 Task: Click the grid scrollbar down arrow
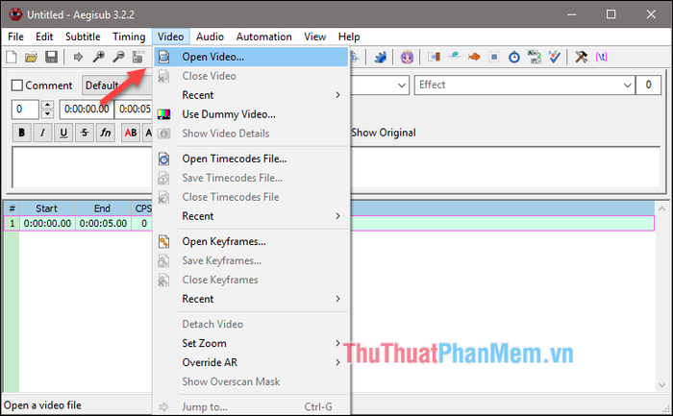click(x=661, y=384)
